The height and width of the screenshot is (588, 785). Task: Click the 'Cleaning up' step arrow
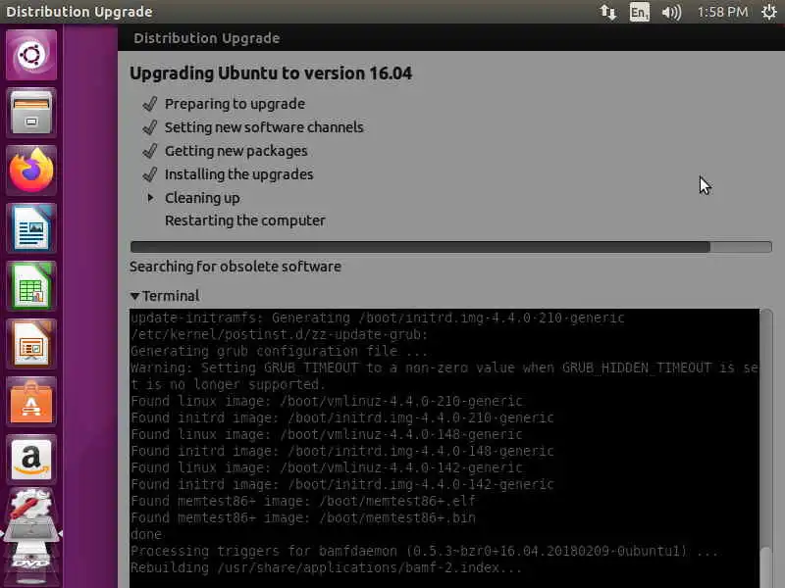click(x=150, y=198)
